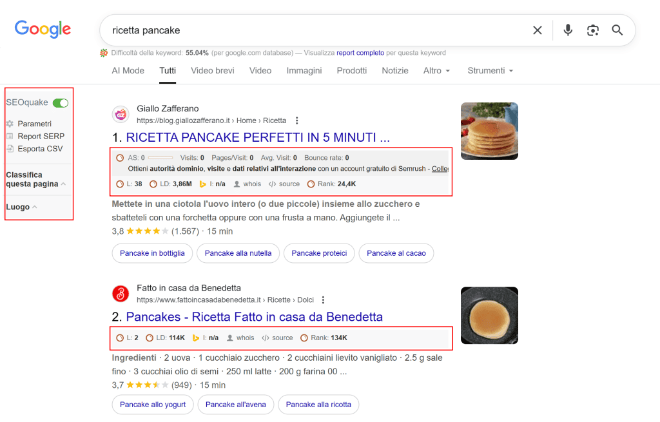The image size is (660, 422).
Task: Open the Video tab
Action: [x=260, y=71]
